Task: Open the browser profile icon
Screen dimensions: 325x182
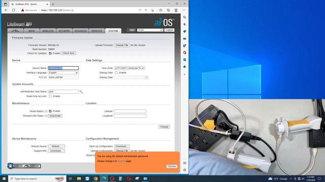Action: 176,10
